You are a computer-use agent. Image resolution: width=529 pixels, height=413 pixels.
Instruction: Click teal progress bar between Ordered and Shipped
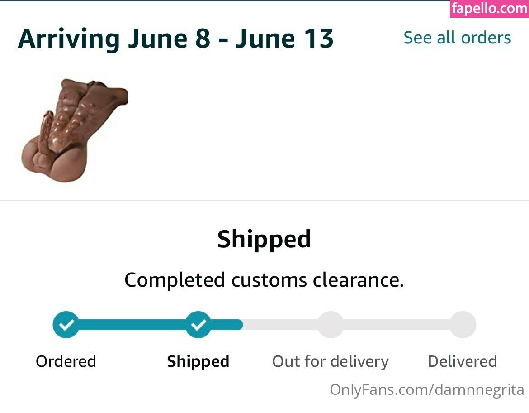coord(132,325)
